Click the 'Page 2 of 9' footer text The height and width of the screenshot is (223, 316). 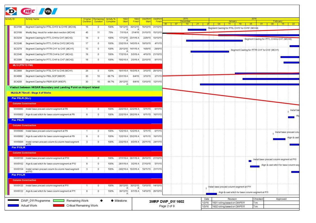pos(167,206)
